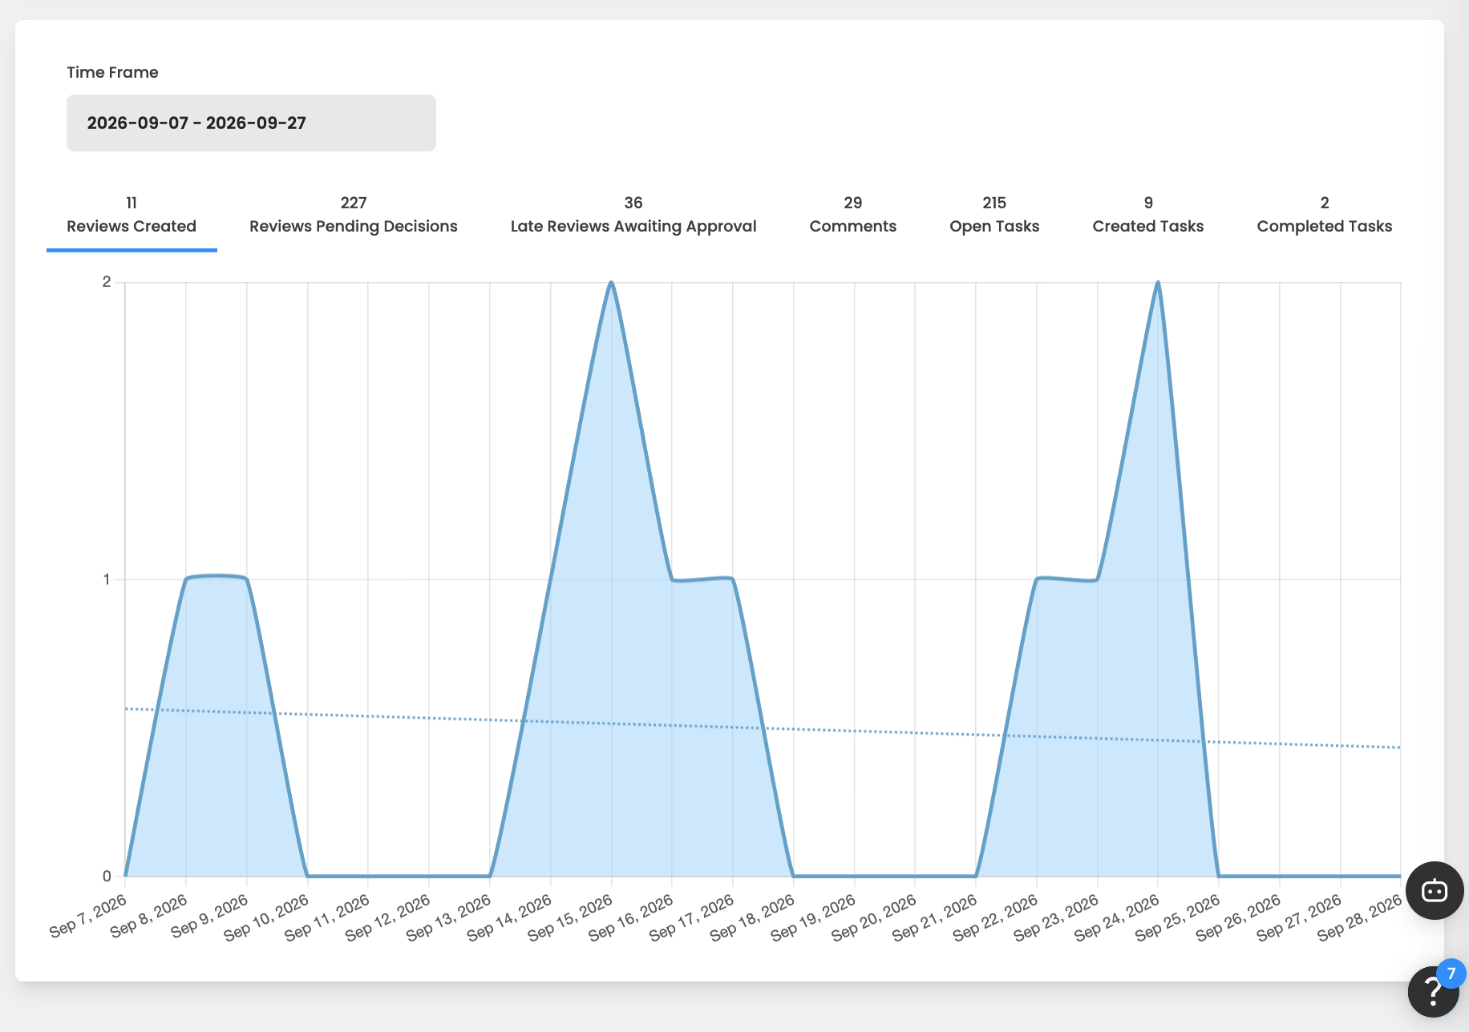Click the Sep 24, 2026 peak data point
1469x1032 pixels.
pyautogui.click(x=1158, y=282)
